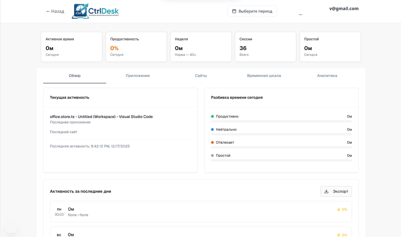
Task: Click the orange Отвлекает indicator dot
Action: point(213,142)
